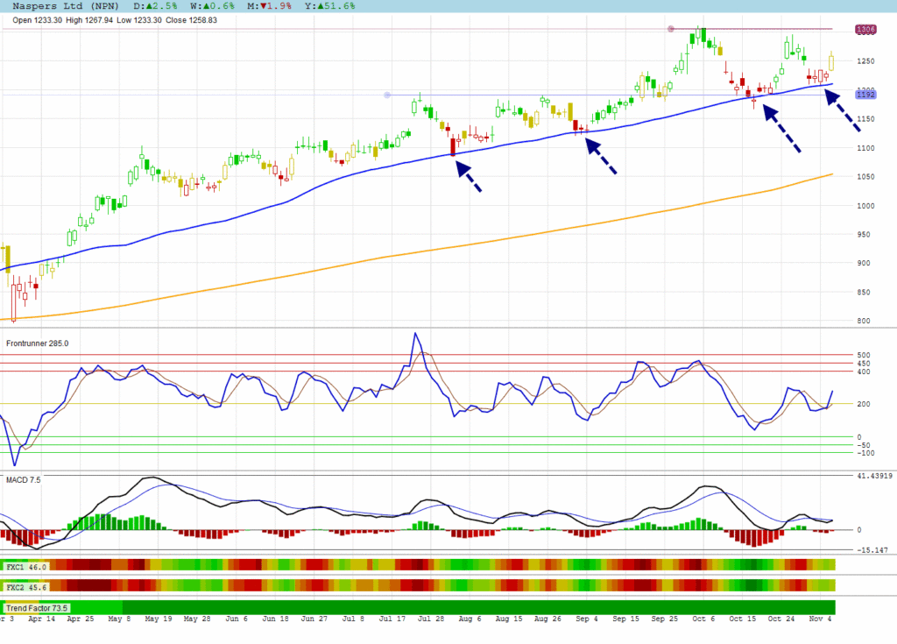Select the third dashed blue arrow annotation
This screenshot has height=644, width=897.
point(782,130)
